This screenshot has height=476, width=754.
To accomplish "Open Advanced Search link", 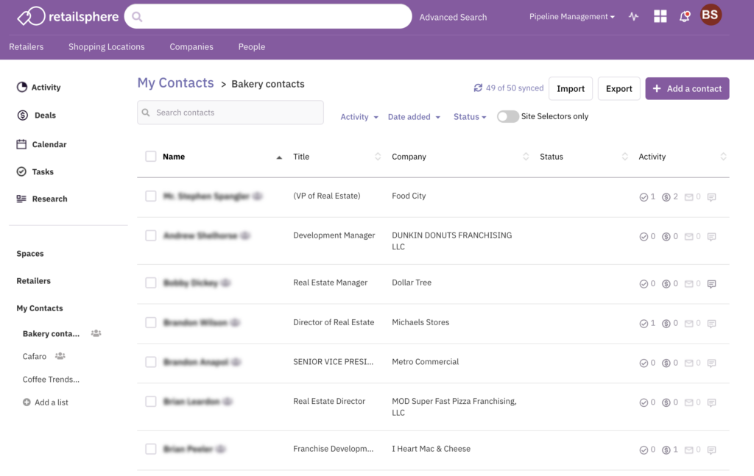I will (453, 18).
